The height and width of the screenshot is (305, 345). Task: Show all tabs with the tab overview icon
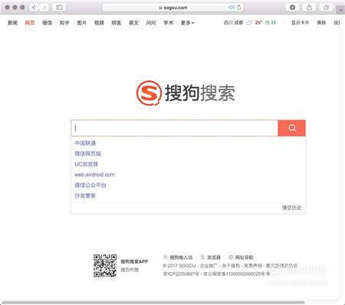326,8
